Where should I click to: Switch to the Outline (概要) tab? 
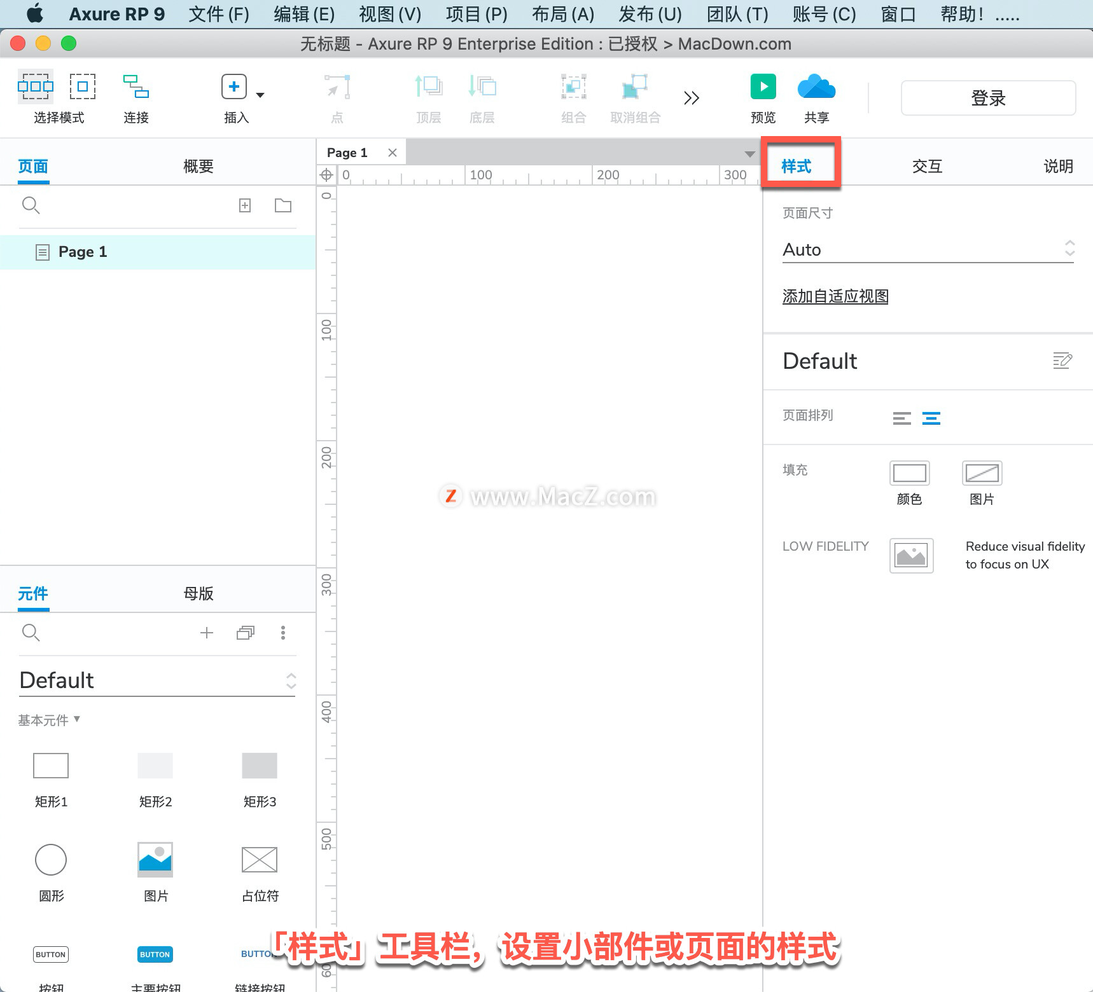[x=198, y=167]
